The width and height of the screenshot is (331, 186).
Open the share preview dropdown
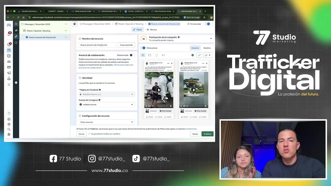[x=208, y=55]
